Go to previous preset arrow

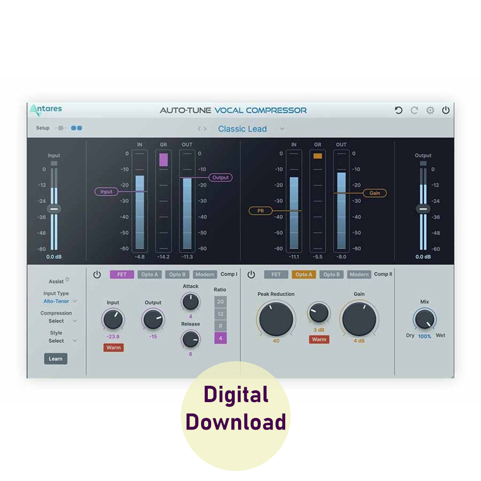(x=199, y=129)
